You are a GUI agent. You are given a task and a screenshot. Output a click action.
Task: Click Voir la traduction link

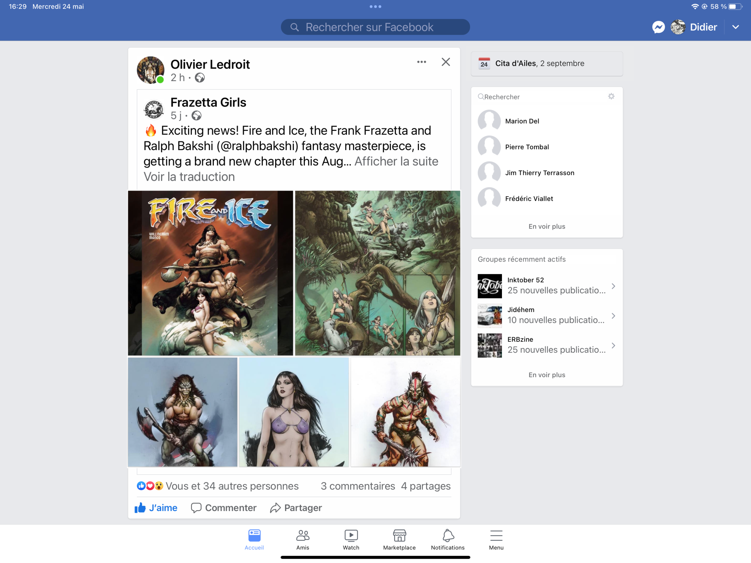pyautogui.click(x=189, y=177)
